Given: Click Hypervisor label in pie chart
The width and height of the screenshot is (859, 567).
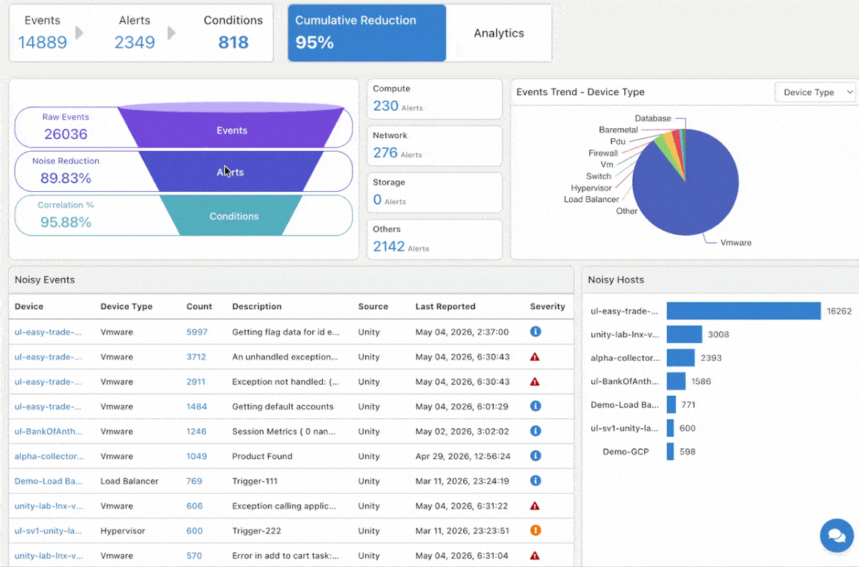Looking at the screenshot, I should [x=591, y=188].
